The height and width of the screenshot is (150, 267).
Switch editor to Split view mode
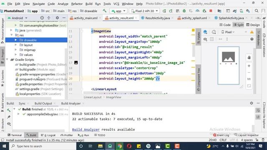point(238,25)
